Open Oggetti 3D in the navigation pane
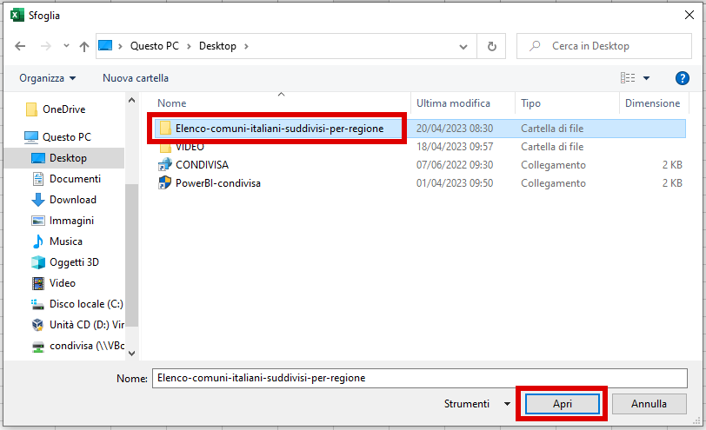706x430 pixels. (x=74, y=262)
